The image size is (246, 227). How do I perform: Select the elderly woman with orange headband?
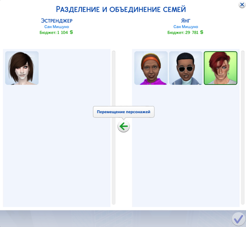click(x=151, y=68)
